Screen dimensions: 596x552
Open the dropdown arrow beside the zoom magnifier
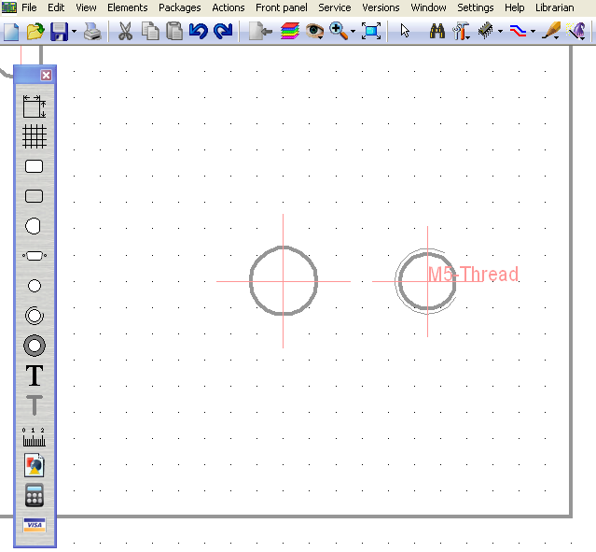[x=353, y=32]
